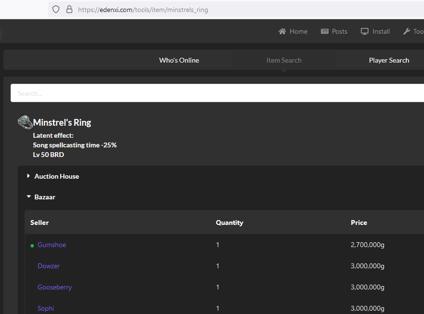424x314 pixels.
Task: Click the Minstrel's Ring item thumbnail icon
Action: 25,122
